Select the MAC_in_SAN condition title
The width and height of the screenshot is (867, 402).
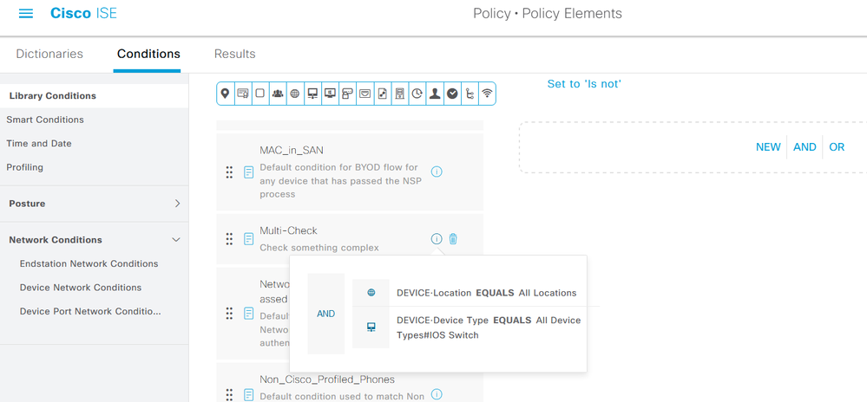(x=292, y=150)
